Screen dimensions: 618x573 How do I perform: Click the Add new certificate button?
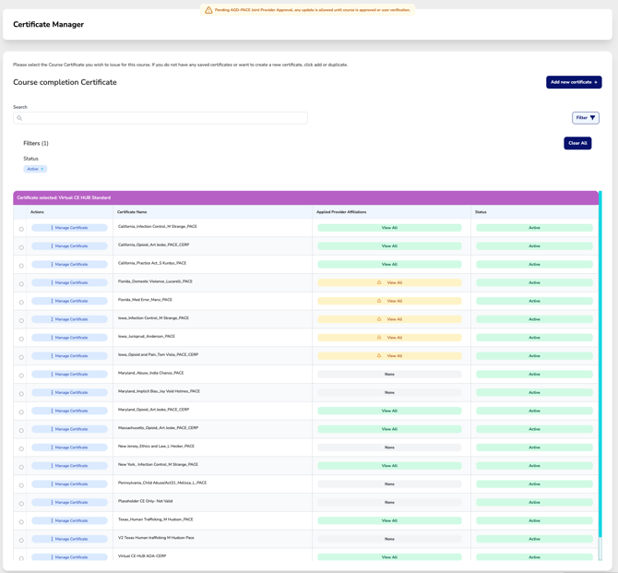(573, 82)
